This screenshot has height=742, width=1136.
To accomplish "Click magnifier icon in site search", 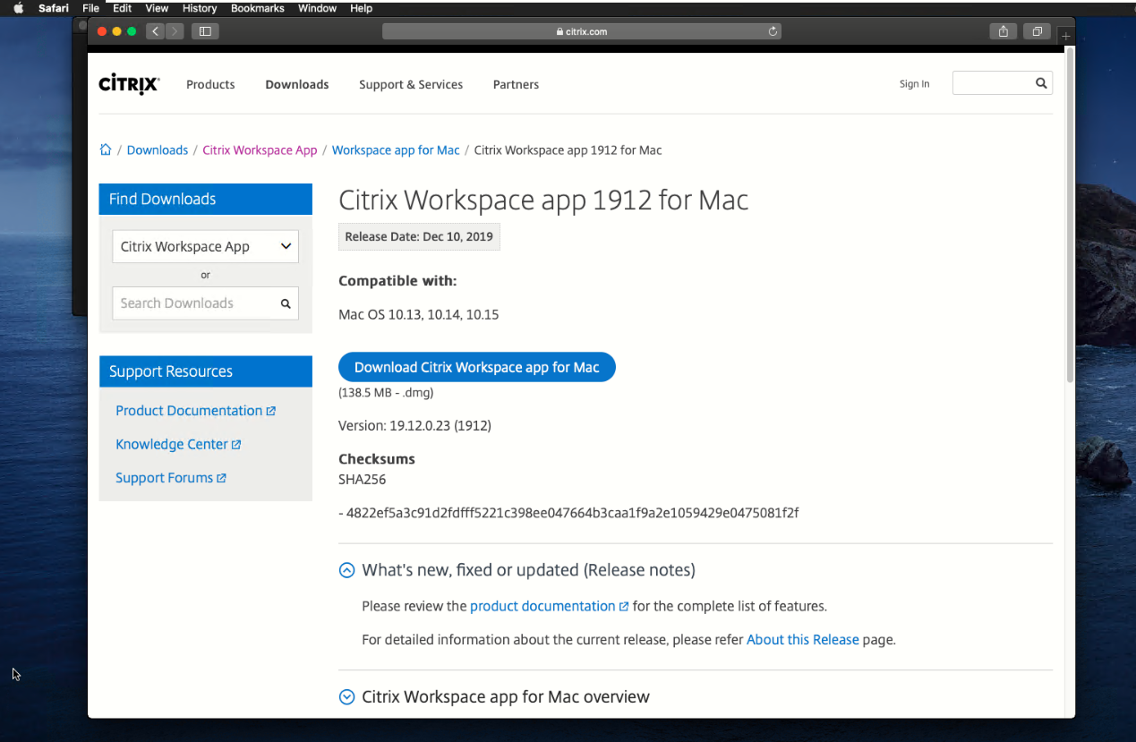I will [x=1041, y=83].
